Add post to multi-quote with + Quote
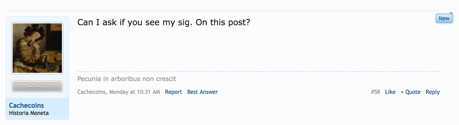459x125 pixels. (411, 92)
